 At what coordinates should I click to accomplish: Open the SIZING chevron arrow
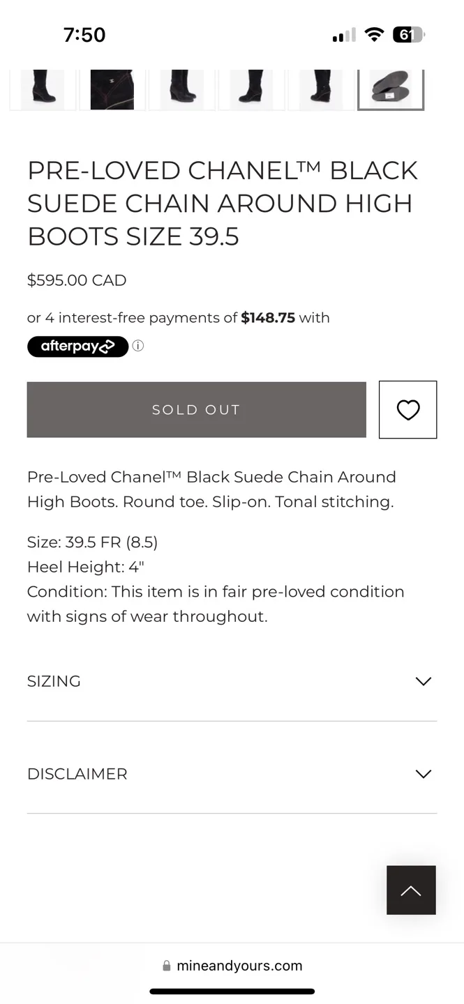coord(423,681)
